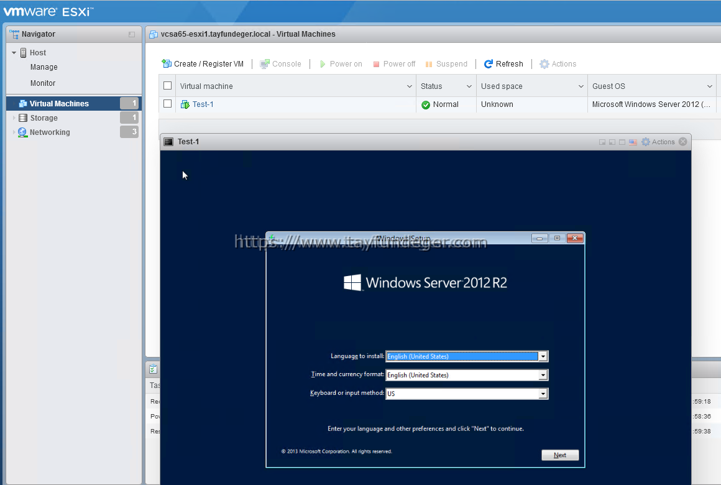Click Create / Register VM
721x485 pixels.
[203, 64]
